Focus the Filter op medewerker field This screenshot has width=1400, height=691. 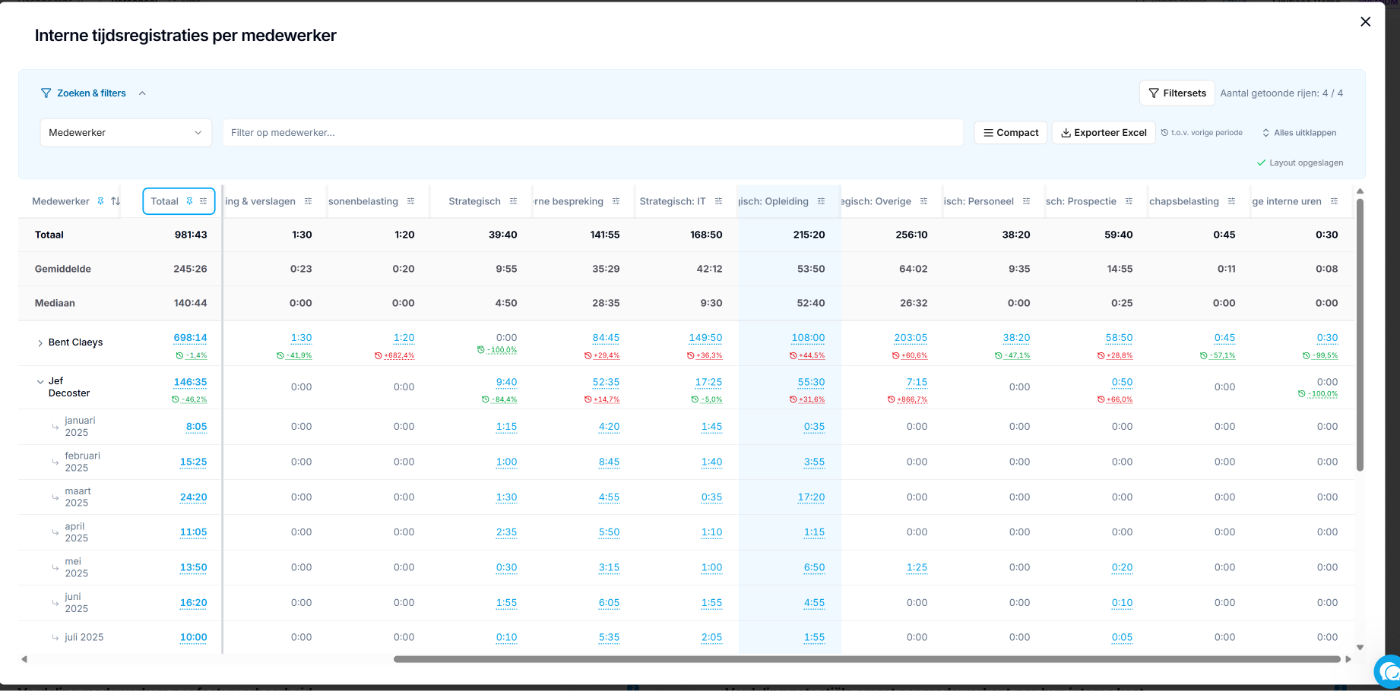(x=593, y=133)
